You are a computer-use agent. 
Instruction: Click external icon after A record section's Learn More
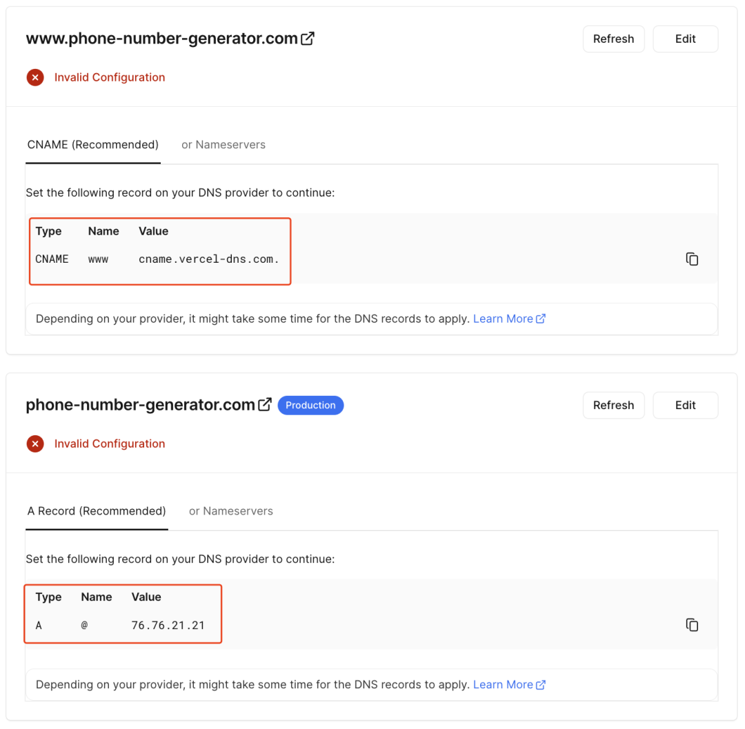[x=541, y=685]
